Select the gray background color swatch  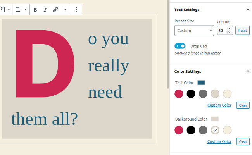pos(203,130)
